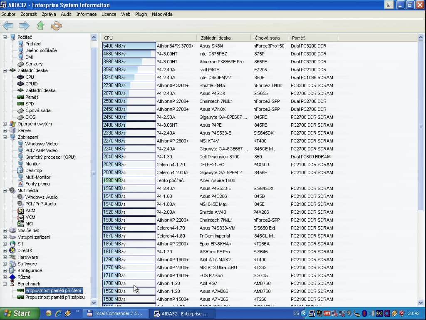Click the tree panel scroll down arrow

(94, 302)
